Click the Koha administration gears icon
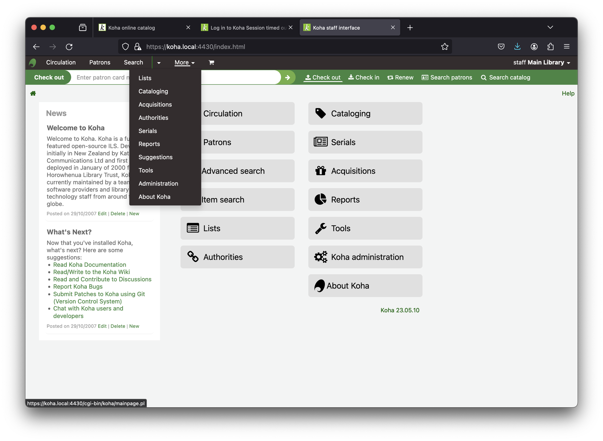Image resolution: width=603 pixels, height=441 pixels. coord(320,257)
